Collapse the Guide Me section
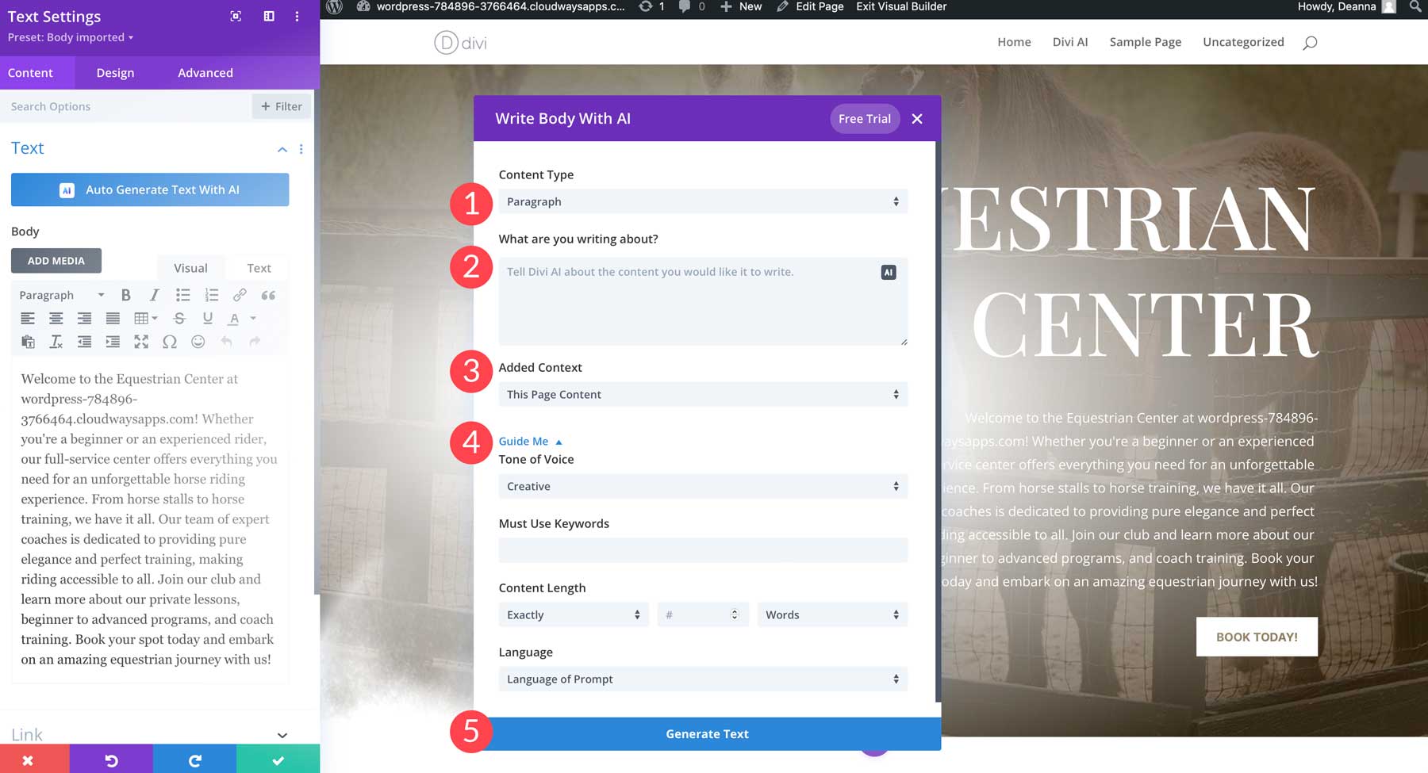The height and width of the screenshot is (773, 1428). 529,441
